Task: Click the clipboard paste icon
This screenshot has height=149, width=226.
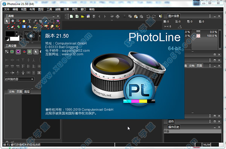Action: (136, 16)
